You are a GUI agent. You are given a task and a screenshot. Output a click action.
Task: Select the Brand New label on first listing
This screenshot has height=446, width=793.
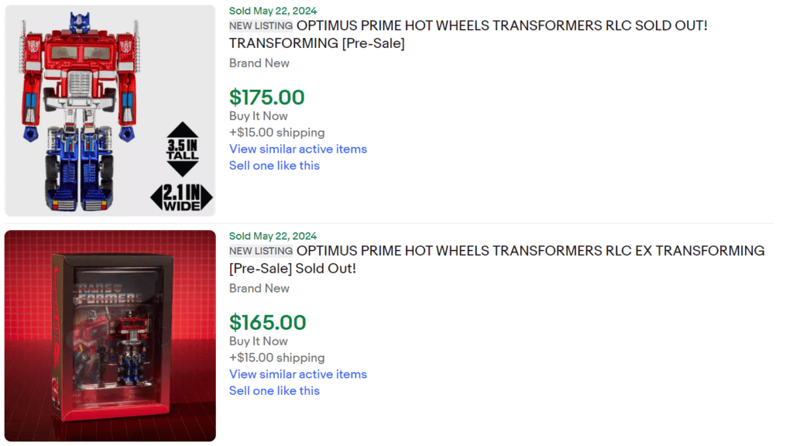tap(259, 63)
